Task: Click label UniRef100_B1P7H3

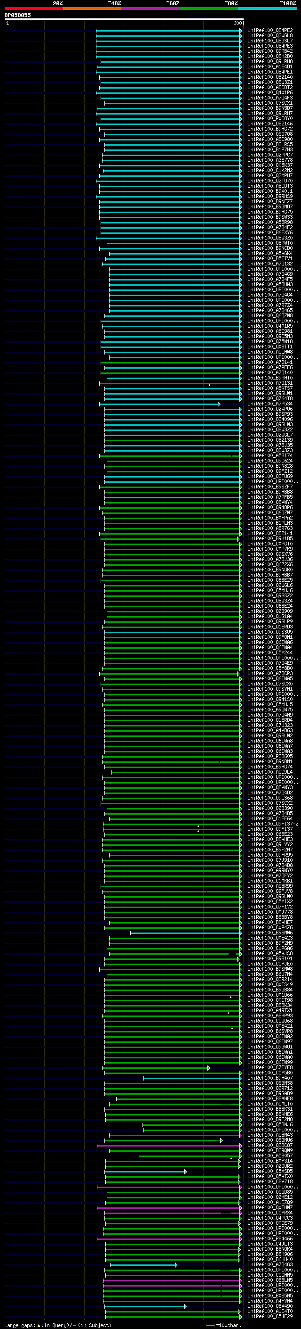Action: click(x=270, y=149)
